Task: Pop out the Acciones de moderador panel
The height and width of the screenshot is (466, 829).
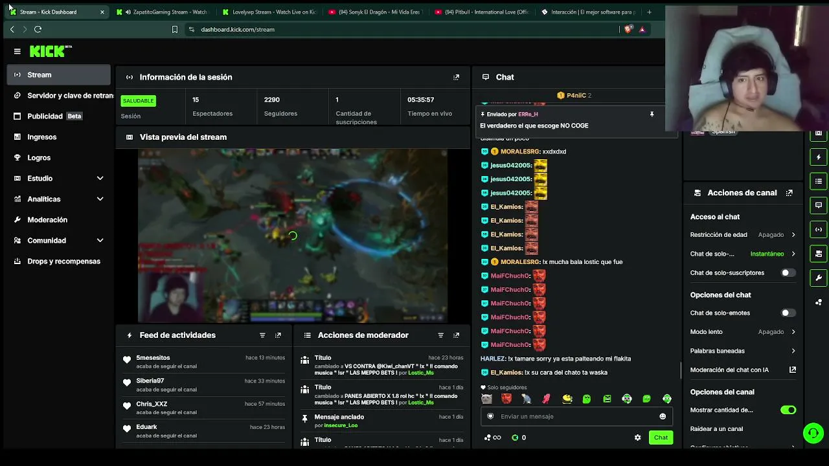Action: tap(457, 335)
